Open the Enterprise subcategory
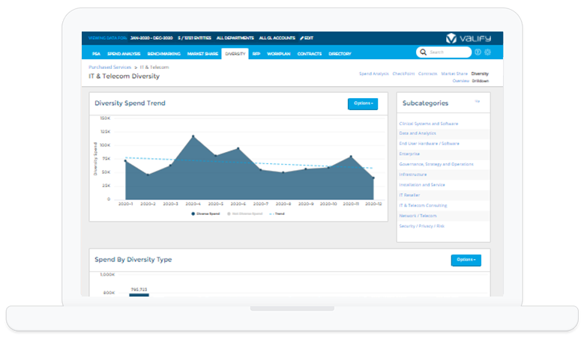This screenshot has height=337, width=584. click(409, 154)
